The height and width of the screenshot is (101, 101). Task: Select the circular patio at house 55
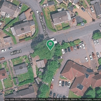pos(34,30)
